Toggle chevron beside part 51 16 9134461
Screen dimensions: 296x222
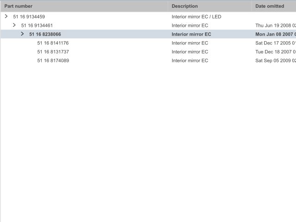(x=14, y=25)
